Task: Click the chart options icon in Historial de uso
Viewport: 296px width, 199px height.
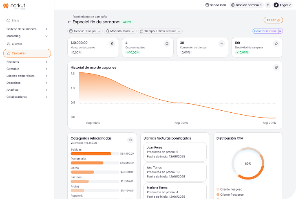Action: (x=276, y=68)
